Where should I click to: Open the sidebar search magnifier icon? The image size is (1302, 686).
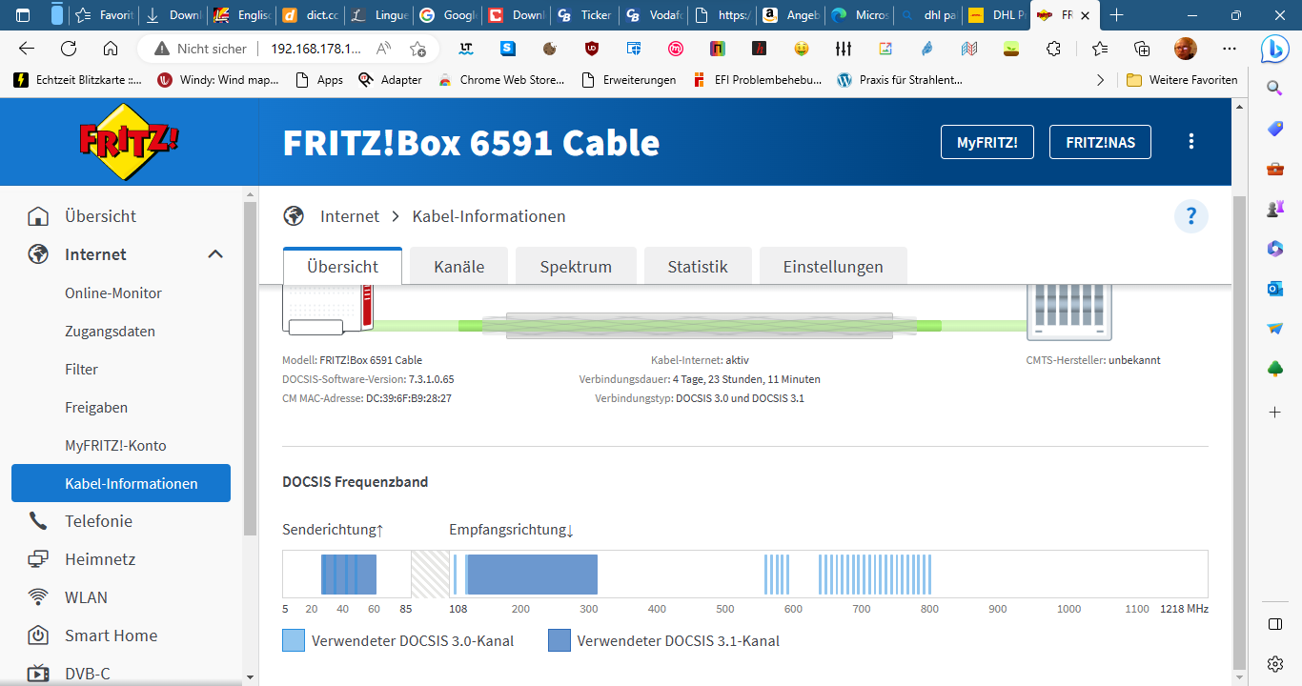click(x=1275, y=89)
